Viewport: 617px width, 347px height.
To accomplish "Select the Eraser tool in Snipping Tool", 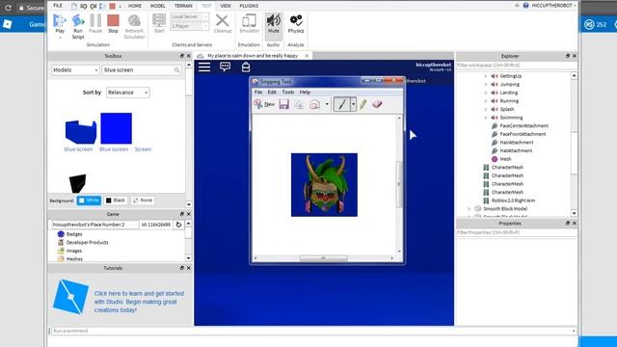I will pos(377,104).
